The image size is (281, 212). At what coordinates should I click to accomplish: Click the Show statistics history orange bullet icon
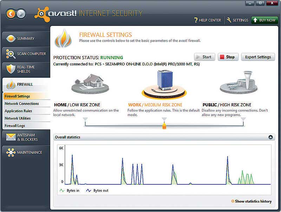[x=233, y=201]
